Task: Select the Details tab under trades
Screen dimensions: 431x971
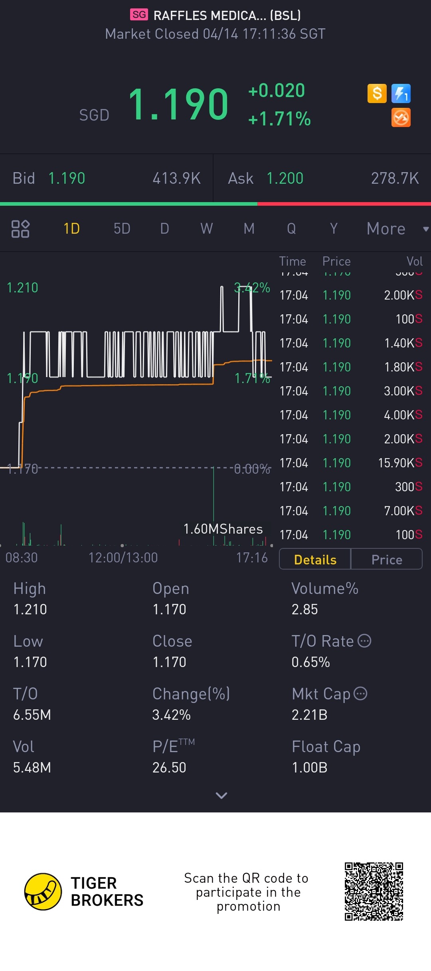Action: (x=315, y=559)
